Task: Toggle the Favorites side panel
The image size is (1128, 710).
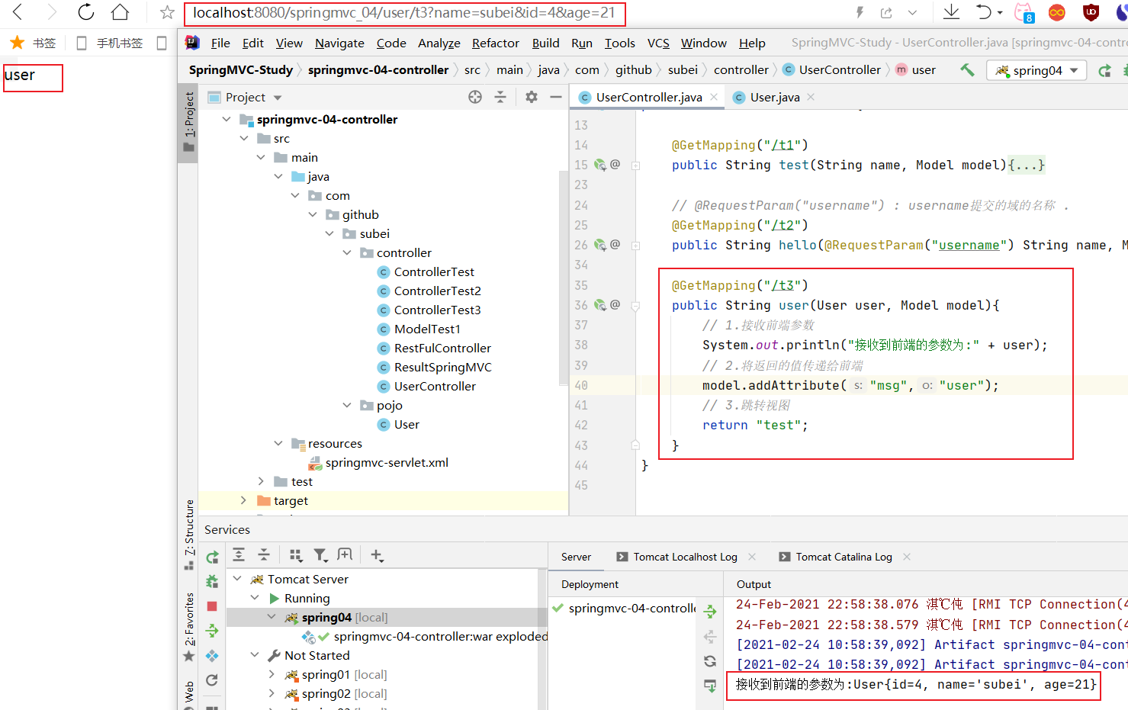Action: click(x=189, y=625)
